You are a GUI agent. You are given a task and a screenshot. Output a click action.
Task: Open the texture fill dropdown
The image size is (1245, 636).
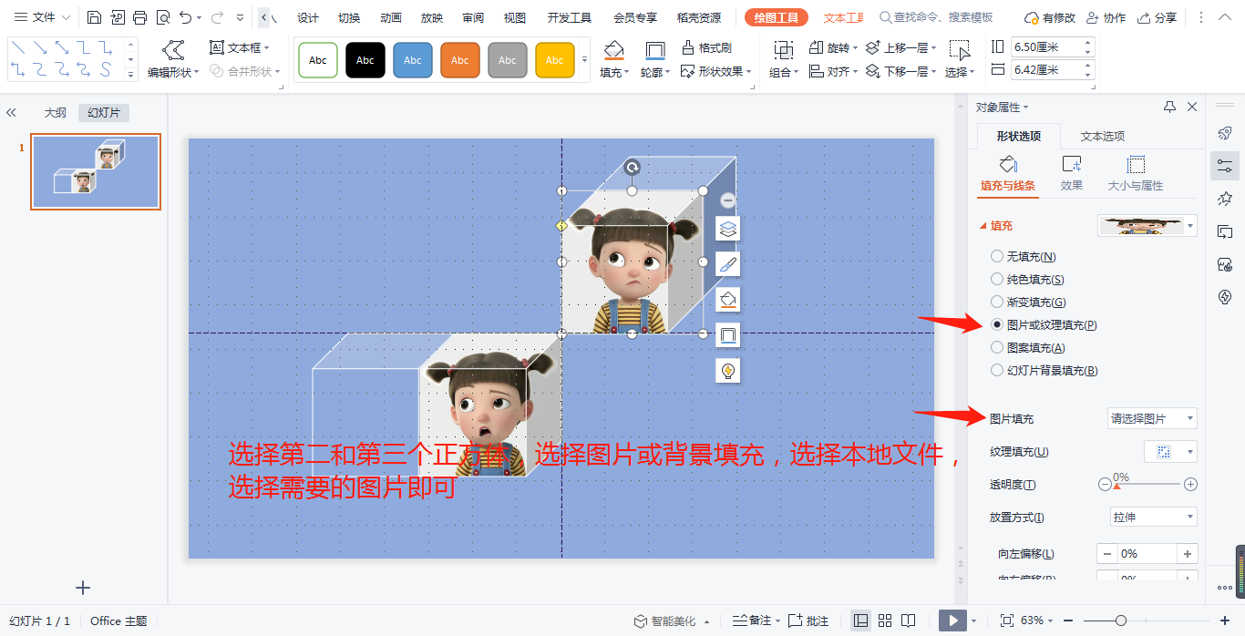[1170, 451]
